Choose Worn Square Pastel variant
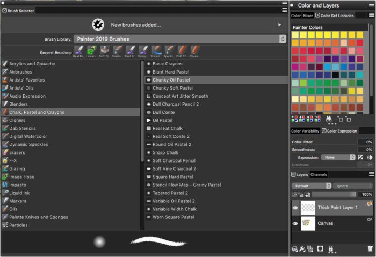 (x=216, y=217)
